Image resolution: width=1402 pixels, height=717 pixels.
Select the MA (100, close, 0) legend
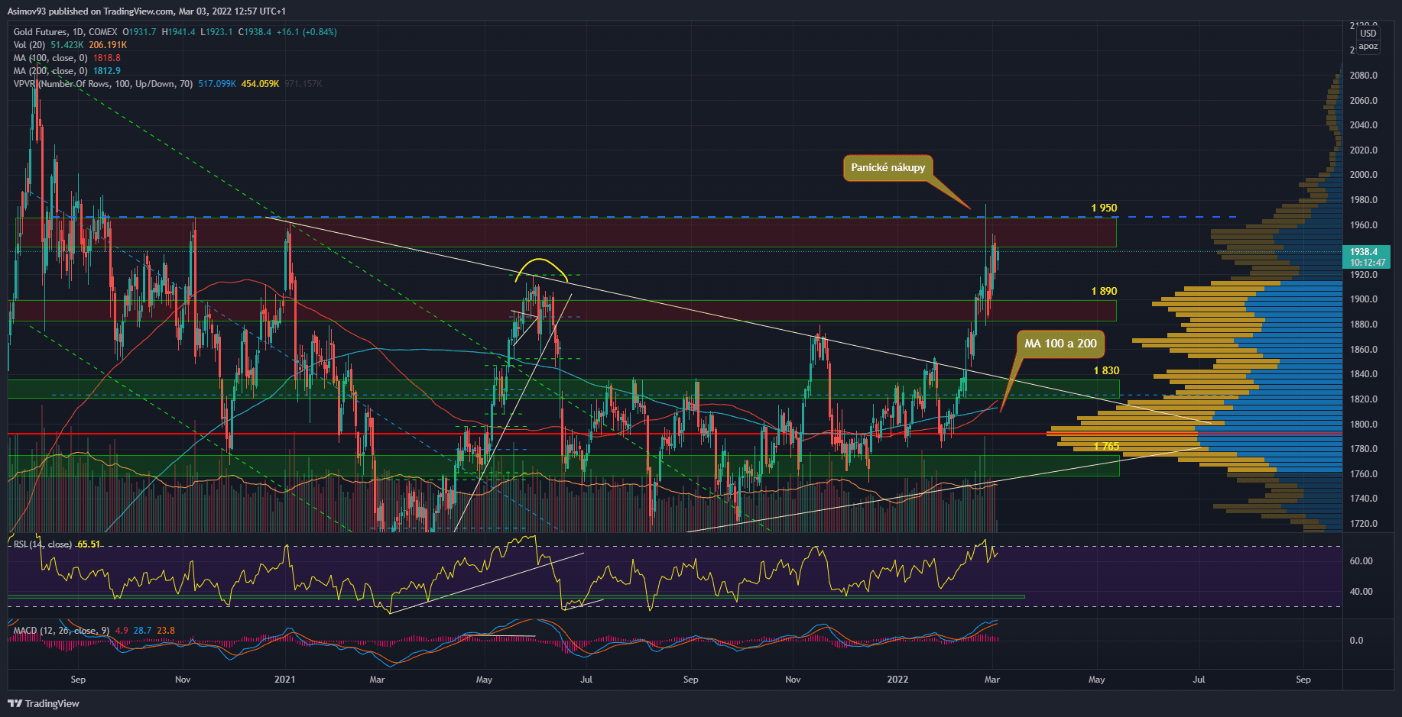50,58
